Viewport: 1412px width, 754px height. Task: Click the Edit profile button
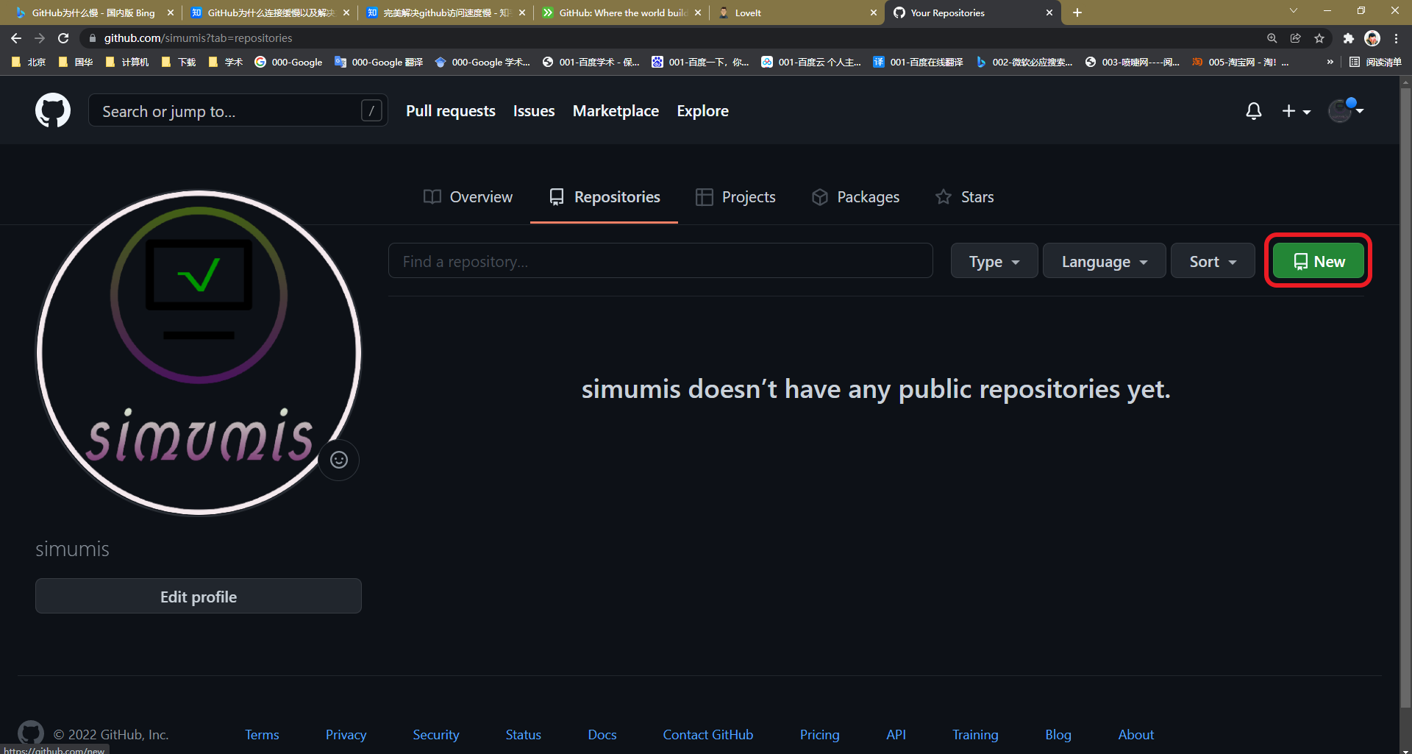pos(199,597)
